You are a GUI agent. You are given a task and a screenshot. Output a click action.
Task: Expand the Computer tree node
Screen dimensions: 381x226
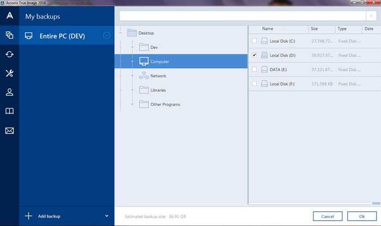tap(132, 61)
